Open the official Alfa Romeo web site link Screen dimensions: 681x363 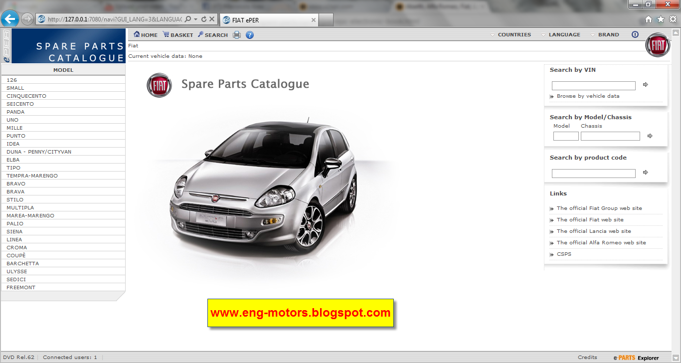pyautogui.click(x=601, y=243)
